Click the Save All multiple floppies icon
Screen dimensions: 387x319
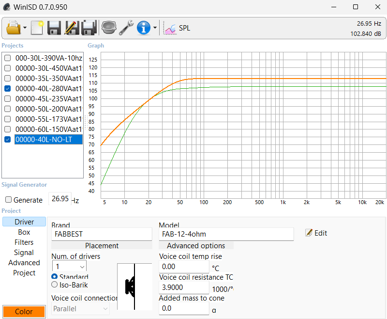click(89, 28)
